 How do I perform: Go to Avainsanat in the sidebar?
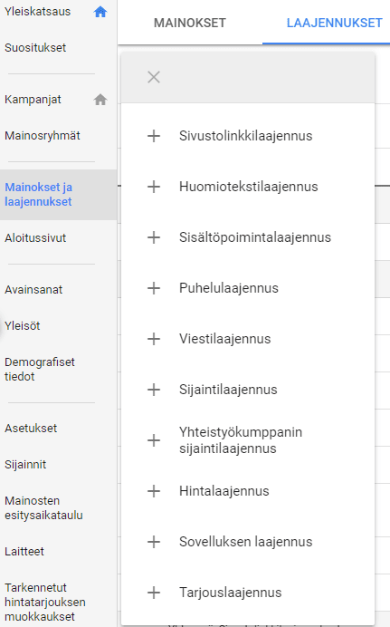[33, 290]
